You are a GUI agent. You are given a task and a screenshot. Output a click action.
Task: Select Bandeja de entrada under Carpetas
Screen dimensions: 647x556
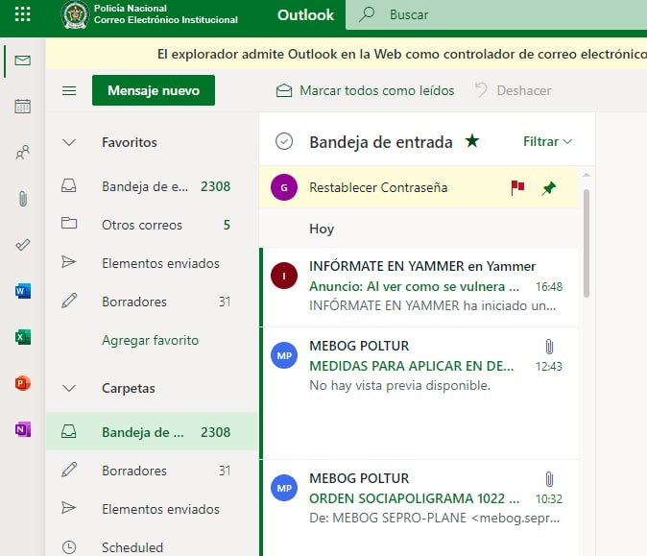[152, 432]
